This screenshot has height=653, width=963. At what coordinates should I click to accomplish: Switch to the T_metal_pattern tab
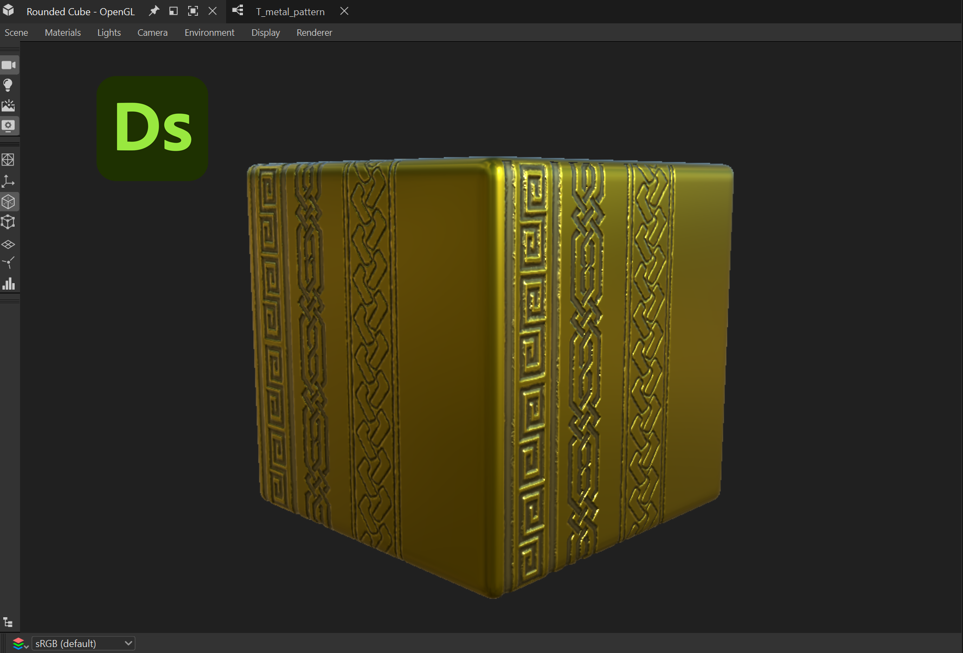290,11
